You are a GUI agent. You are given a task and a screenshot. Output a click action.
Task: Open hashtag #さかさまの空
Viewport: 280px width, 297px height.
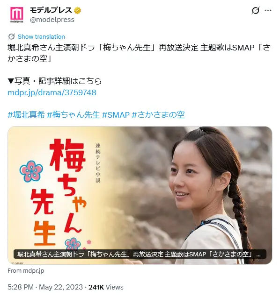[x=158, y=115]
